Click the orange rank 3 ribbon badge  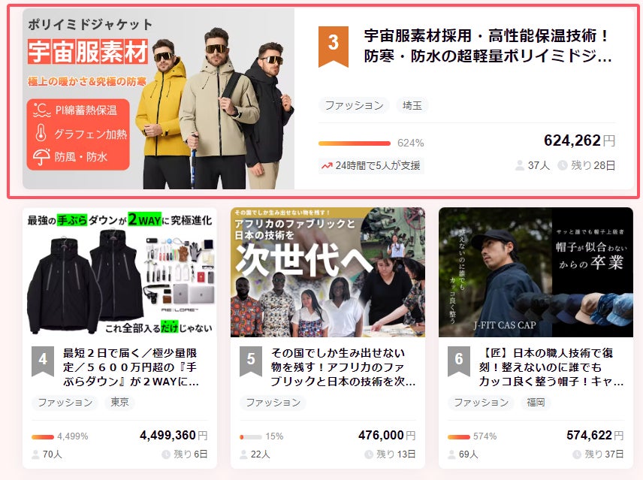pyautogui.click(x=333, y=46)
